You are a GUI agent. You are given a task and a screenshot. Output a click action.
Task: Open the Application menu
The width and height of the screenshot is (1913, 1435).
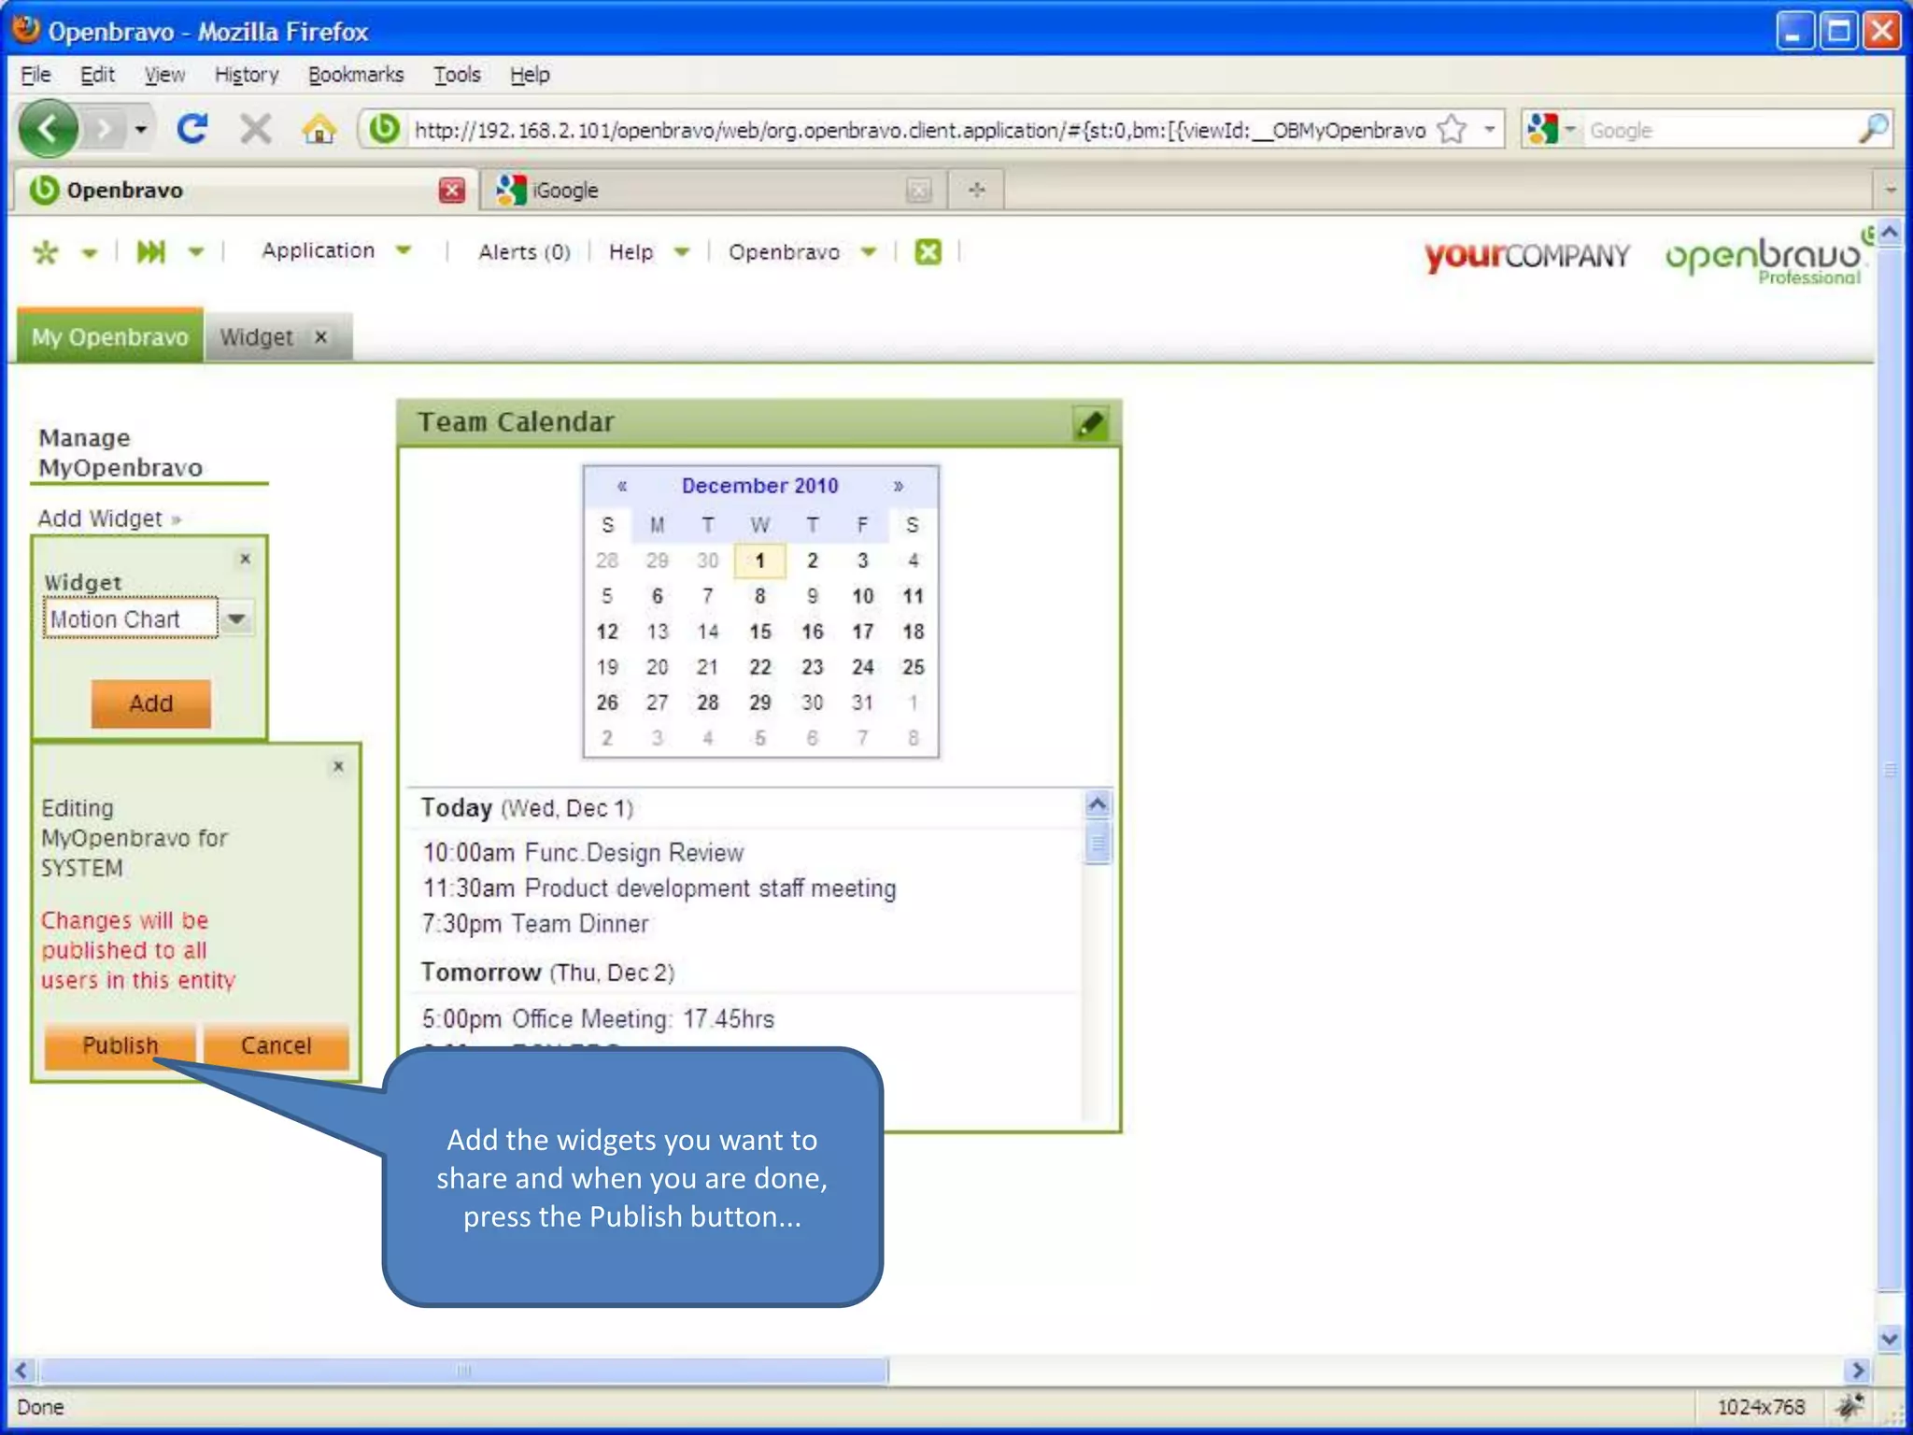coord(336,250)
